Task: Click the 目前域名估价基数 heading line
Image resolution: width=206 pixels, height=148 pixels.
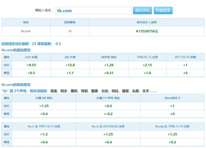Action: 31,44
